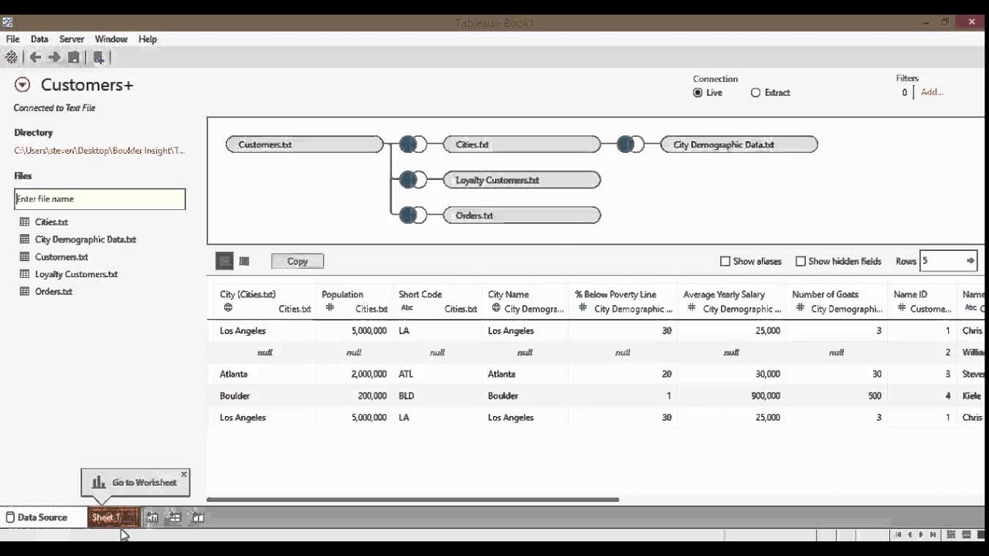Click the show sheet sorter icon in status bar

951,534
